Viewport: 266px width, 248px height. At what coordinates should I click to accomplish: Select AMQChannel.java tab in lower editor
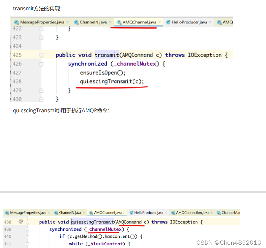click(x=108, y=213)
